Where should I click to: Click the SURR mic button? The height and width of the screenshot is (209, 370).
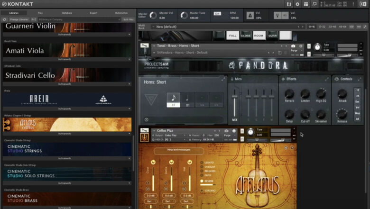point(273,36)
